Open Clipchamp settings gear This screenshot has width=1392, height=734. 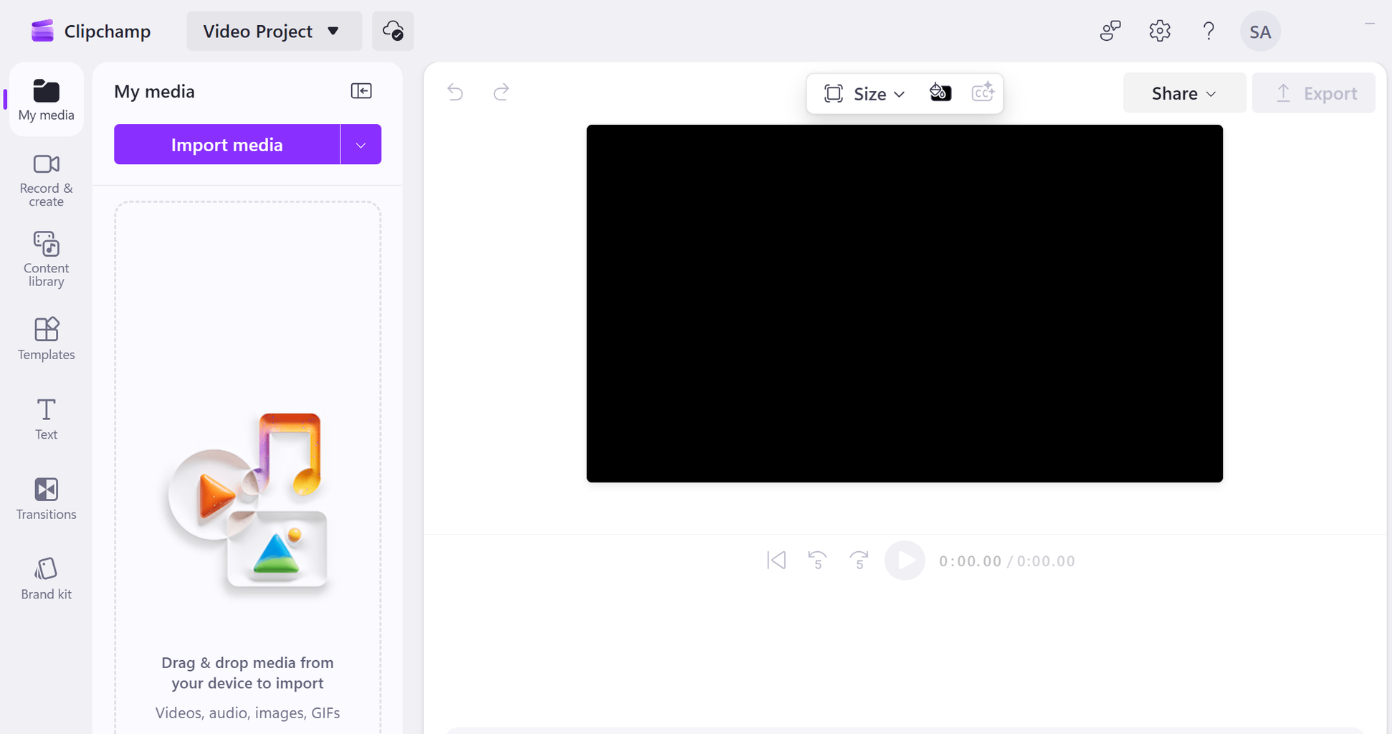pos(1159,31)
